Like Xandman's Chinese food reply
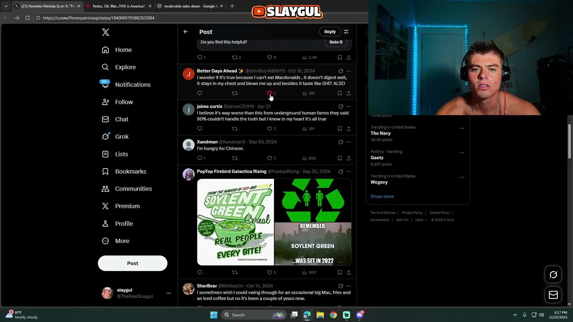The width and height of the screenshot is (573, 322). [269, 158]
